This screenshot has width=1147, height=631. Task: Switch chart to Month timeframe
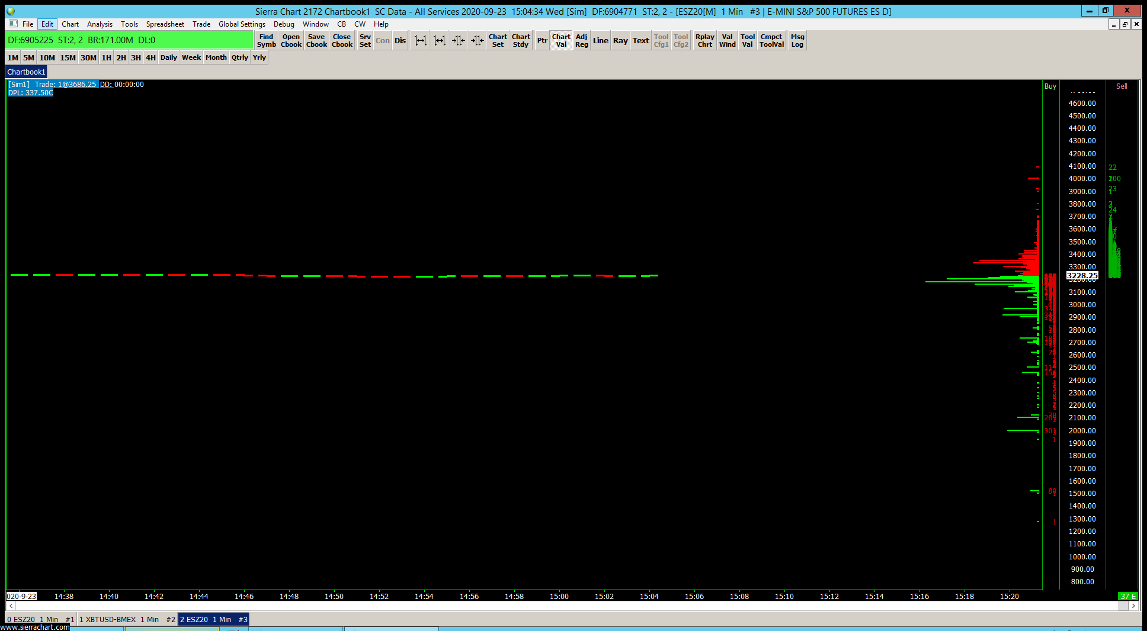point(216,57)
